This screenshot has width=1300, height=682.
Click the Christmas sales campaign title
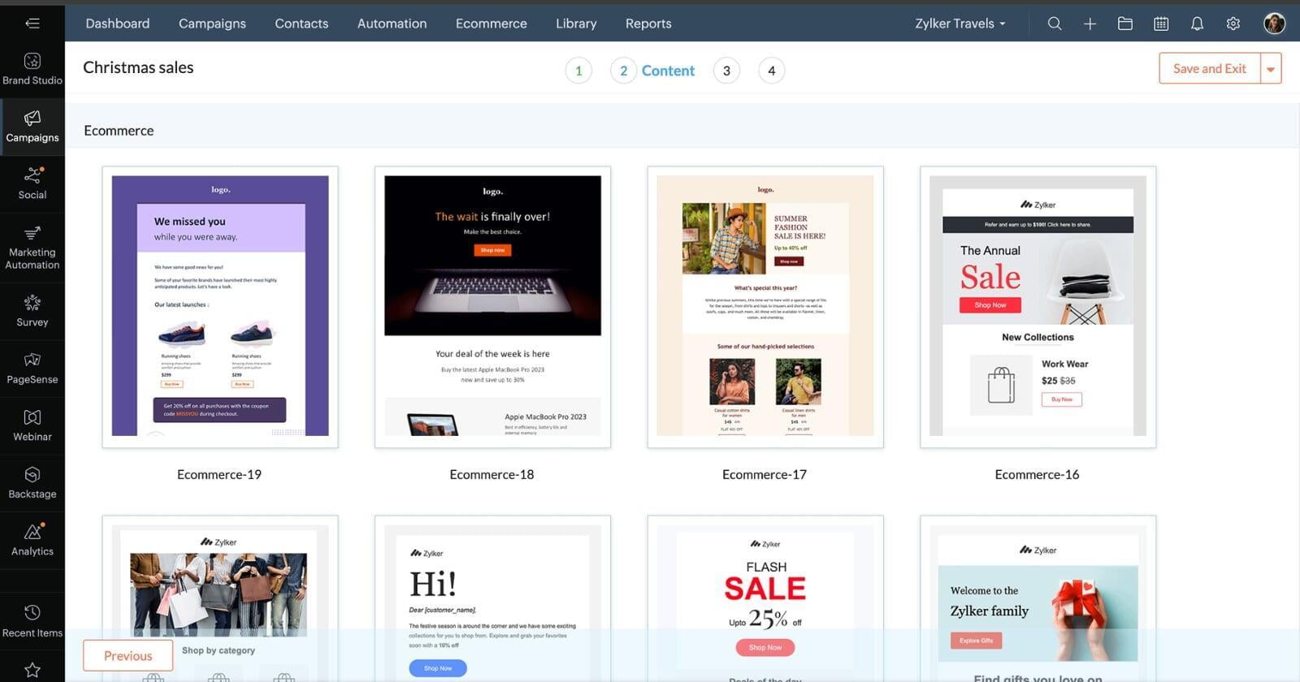pos(138,67)
